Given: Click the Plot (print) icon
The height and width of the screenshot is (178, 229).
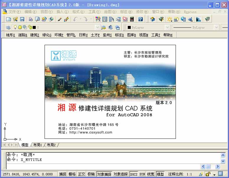Looking at the screenshot, I should [x=30, y=19].
